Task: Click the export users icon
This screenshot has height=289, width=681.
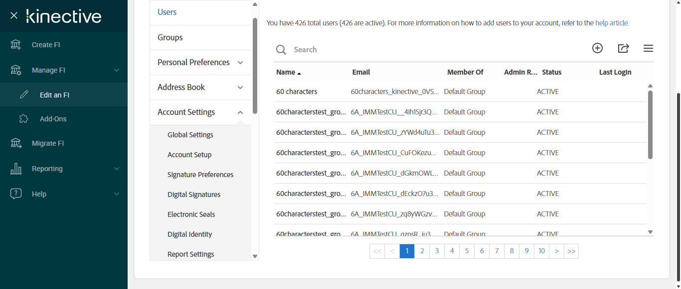Action: [x=623, y=48]
